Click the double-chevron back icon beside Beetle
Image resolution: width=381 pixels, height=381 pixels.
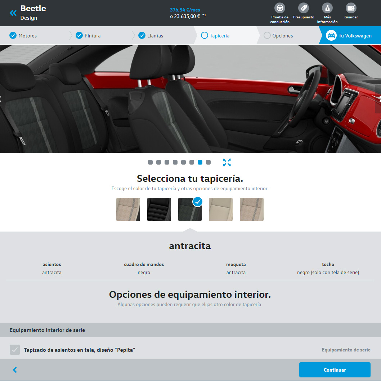pyautogui.click(x=13, y=13)
